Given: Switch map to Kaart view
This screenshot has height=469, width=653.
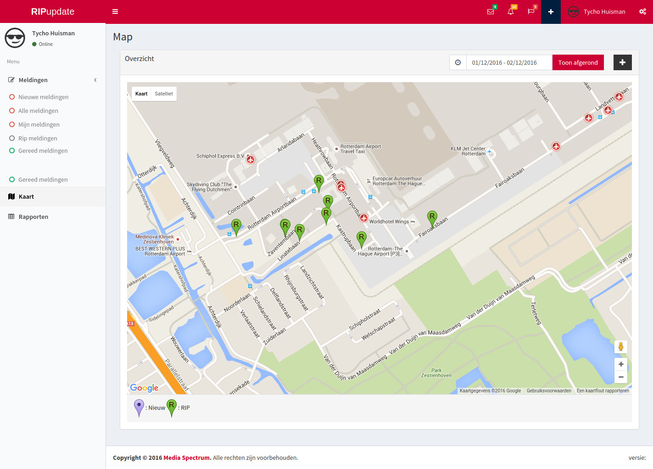Looking at the screenshot, I should click(x=141, y=94).
